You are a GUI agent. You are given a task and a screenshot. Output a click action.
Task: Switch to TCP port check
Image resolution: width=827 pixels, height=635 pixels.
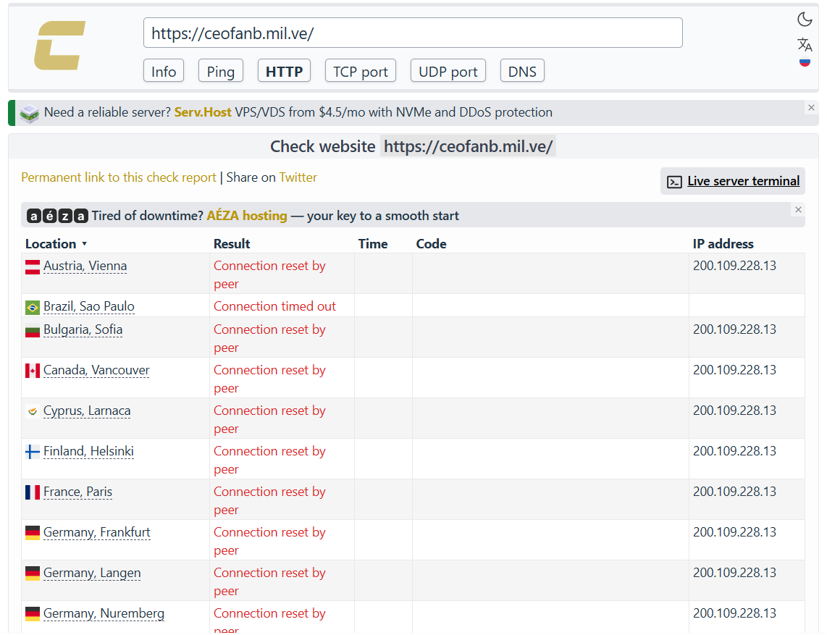pyautogui.click(x=360, y=71)
